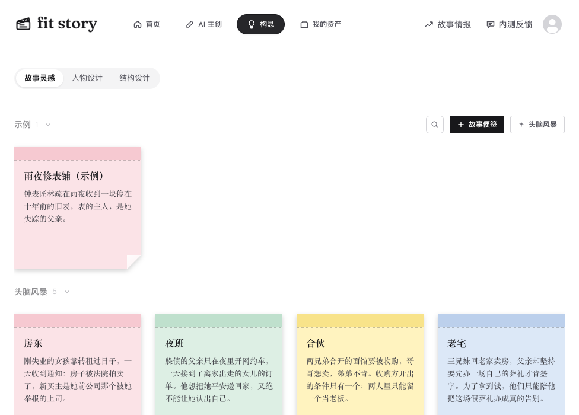
Task: Open 我的资产 navigation item
Action: [x=321, y=24]
